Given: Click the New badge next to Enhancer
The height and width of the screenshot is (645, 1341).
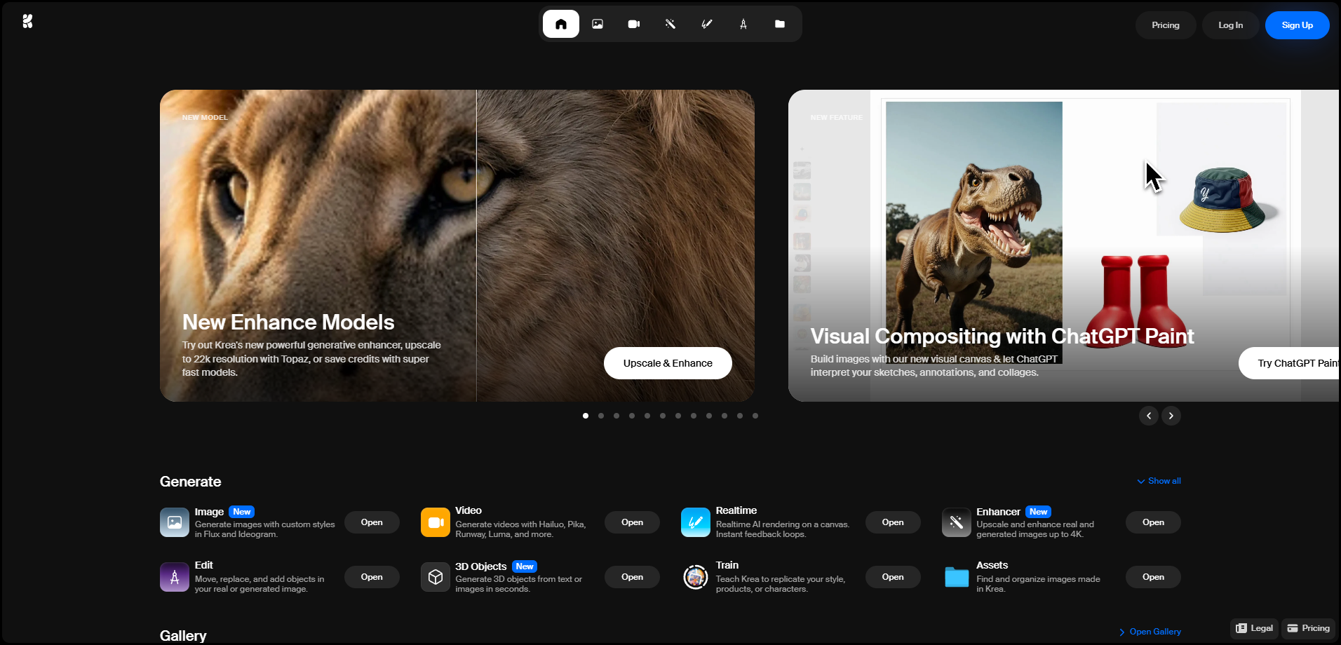Looking at the screenshot, I should 1039,512.
